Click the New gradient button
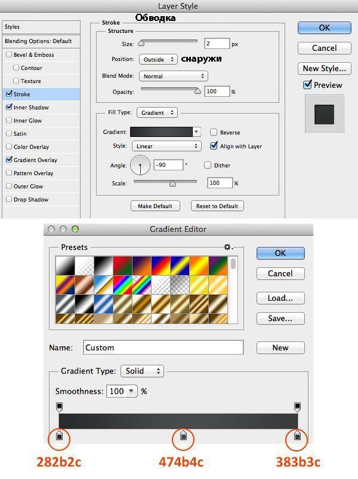This screenshot has width=358, height=479. pos(280,347)
